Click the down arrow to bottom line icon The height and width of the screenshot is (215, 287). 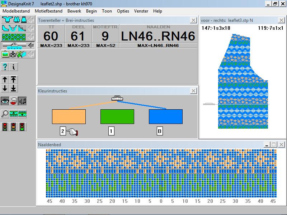pos(14,88)
